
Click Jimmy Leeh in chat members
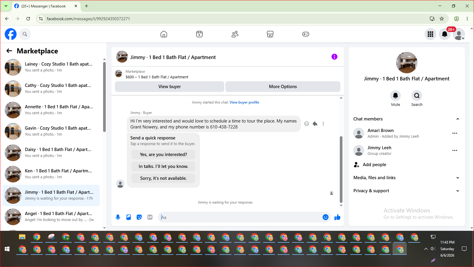379,148
